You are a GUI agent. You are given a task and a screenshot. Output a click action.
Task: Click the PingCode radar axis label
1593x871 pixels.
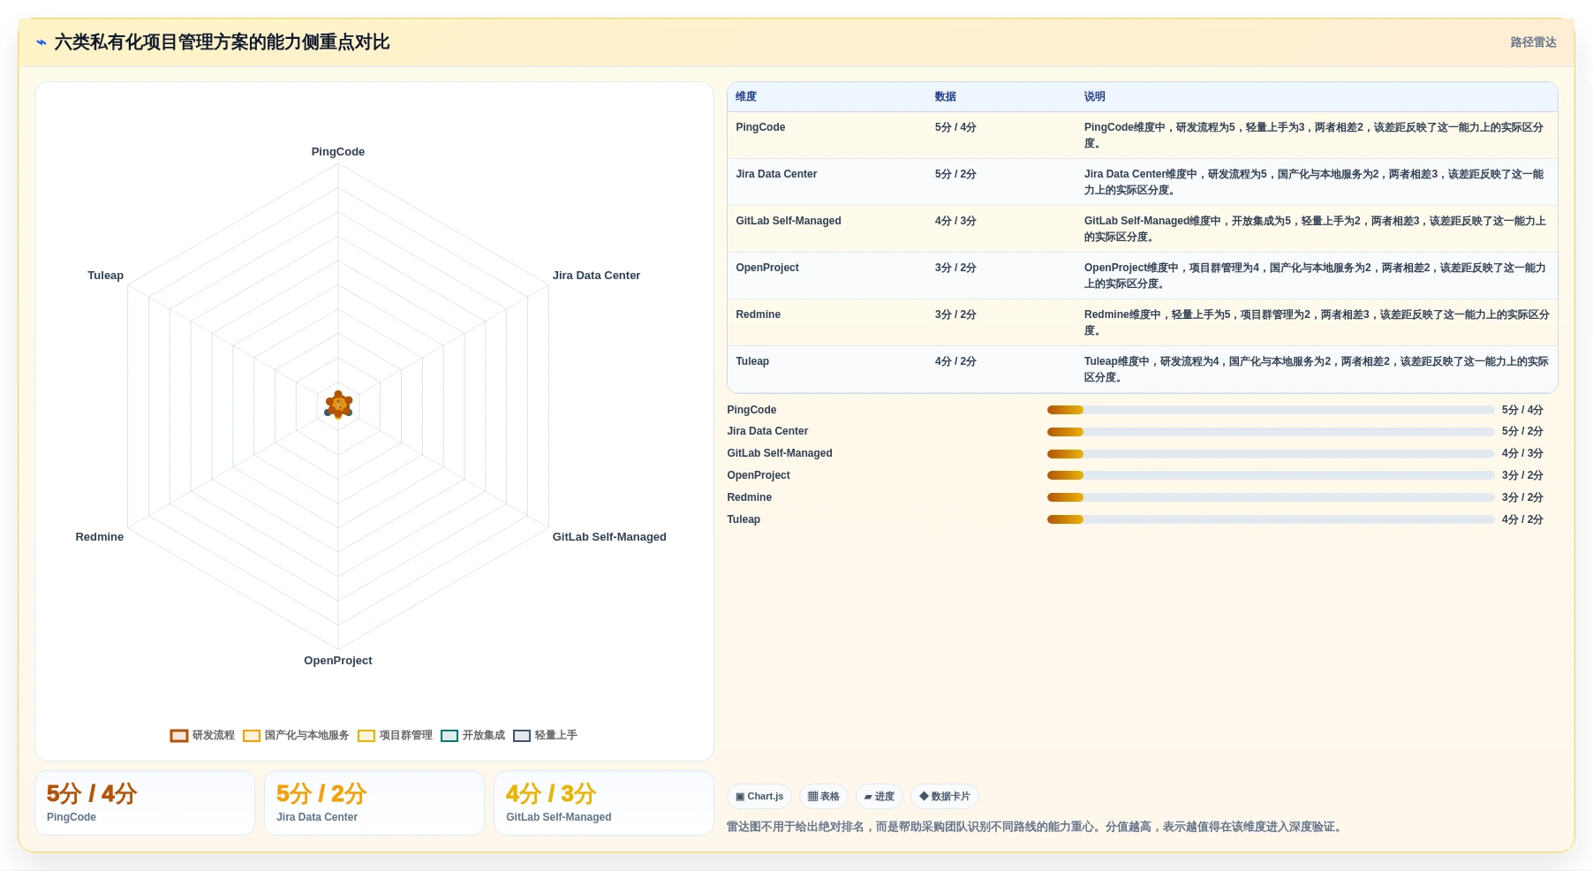coord(338,152)
